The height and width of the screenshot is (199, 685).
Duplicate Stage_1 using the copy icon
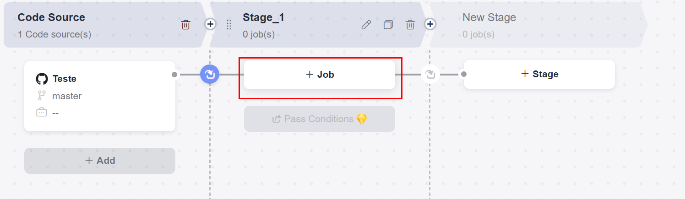(x=388, y=25)
